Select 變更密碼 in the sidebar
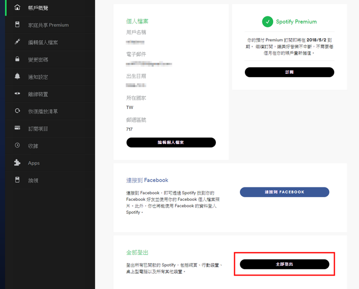The width and height of the screenshot is (359, 289). pyautogui.click(x=50, y=59)
